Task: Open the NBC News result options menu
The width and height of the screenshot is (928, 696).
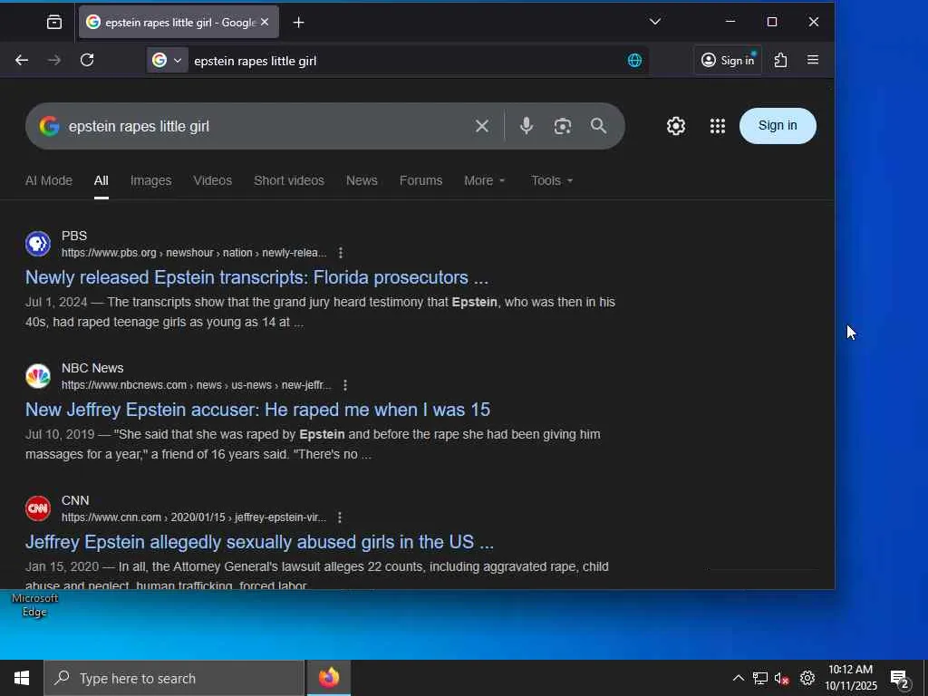Action: (x=345, y=385)
